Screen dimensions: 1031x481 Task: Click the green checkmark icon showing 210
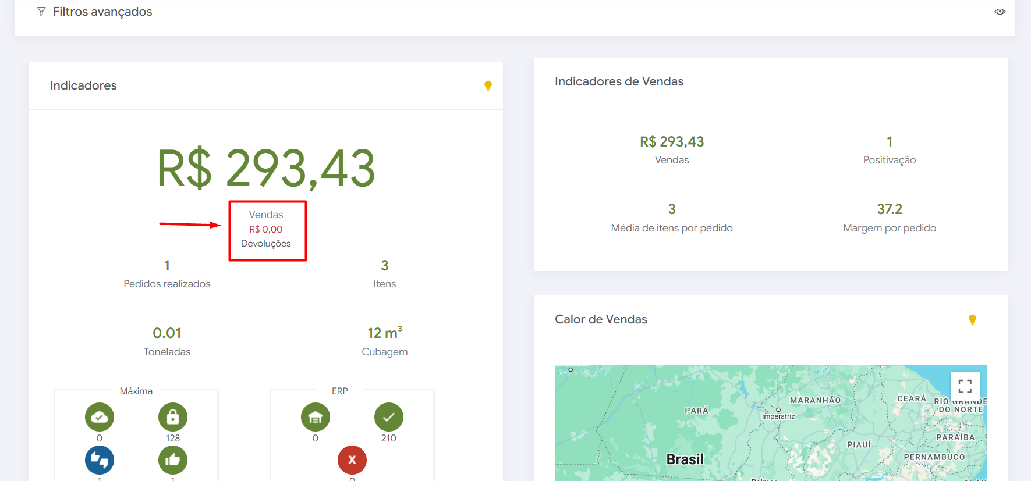click(389, 417)
